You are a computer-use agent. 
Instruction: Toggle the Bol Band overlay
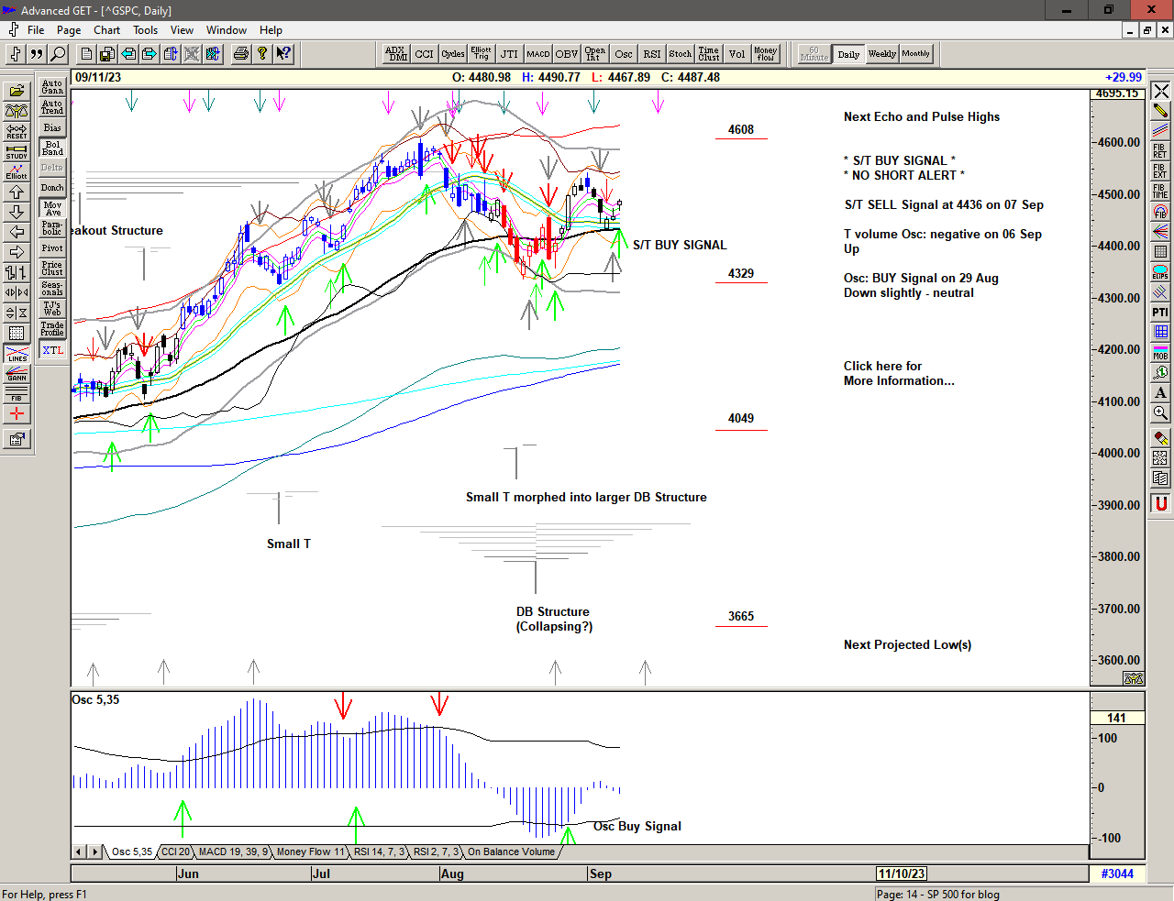[x=52, y=148]
